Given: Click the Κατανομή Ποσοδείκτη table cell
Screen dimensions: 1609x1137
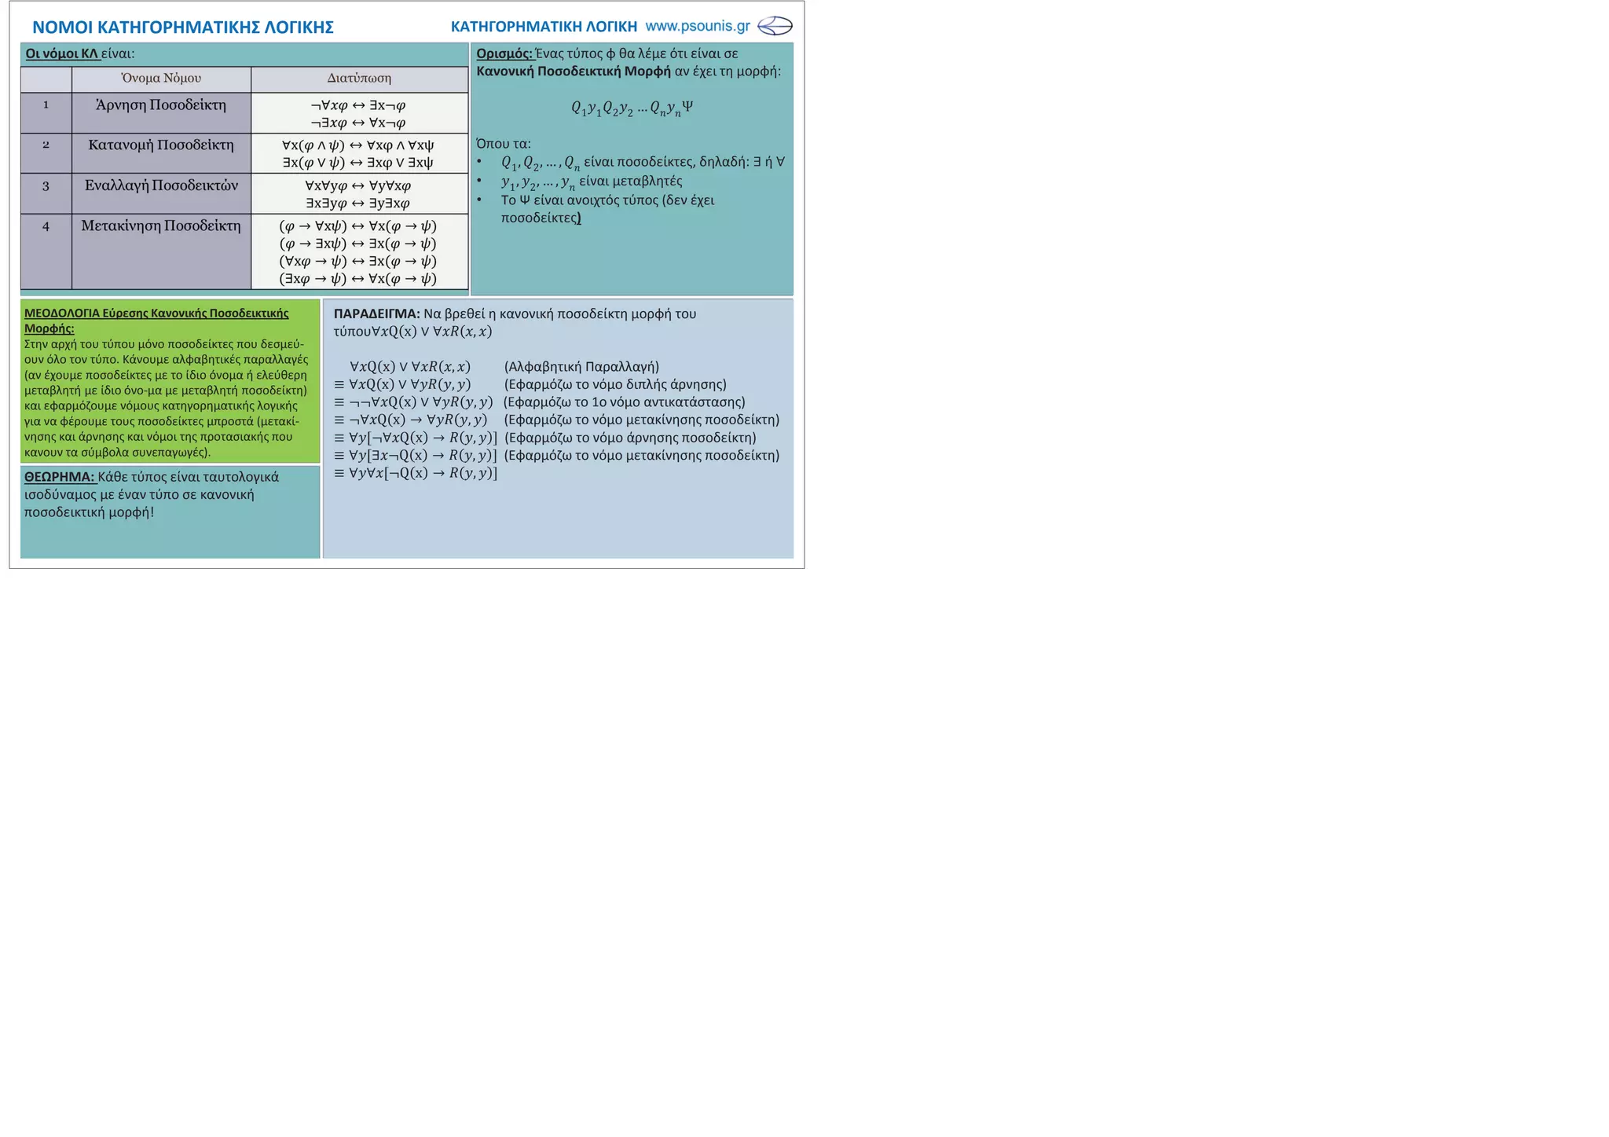Looking at the screenshot, I should point(161,145).
